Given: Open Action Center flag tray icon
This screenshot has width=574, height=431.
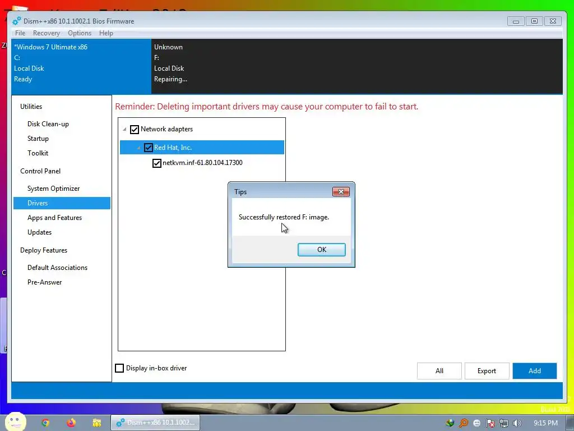Looking at the screenshot, I should (x=490, y=423).
